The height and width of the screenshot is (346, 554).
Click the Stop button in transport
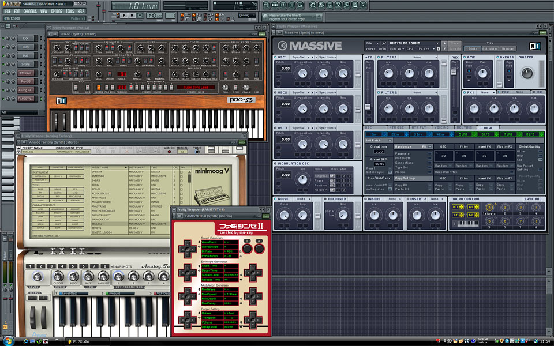point(132,16)
